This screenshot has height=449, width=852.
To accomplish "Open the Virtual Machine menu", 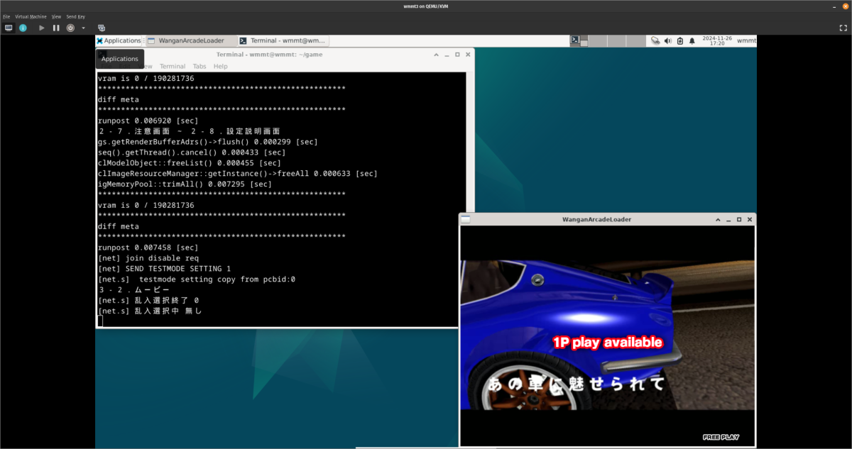I will click(x=29, y=16).
